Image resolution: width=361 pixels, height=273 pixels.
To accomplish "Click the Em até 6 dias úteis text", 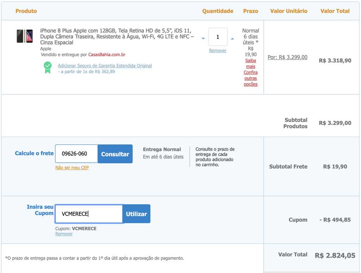I will click(163, 157).
